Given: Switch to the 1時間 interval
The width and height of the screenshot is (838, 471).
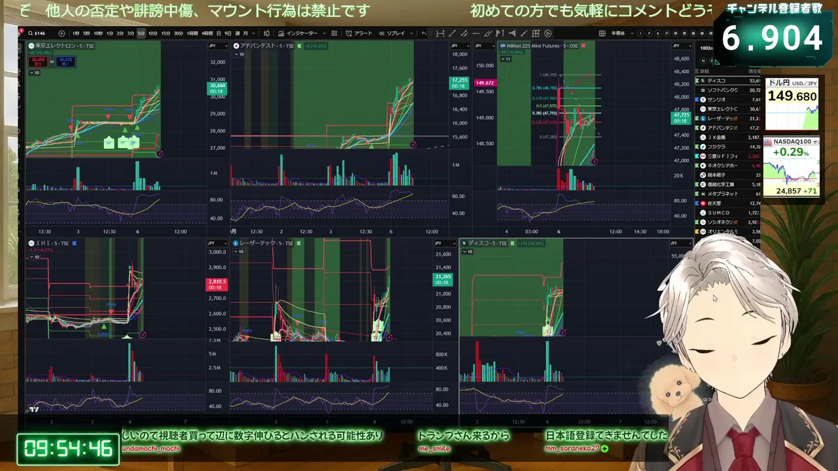Looking at the screenshot, I should pos(192,33).
